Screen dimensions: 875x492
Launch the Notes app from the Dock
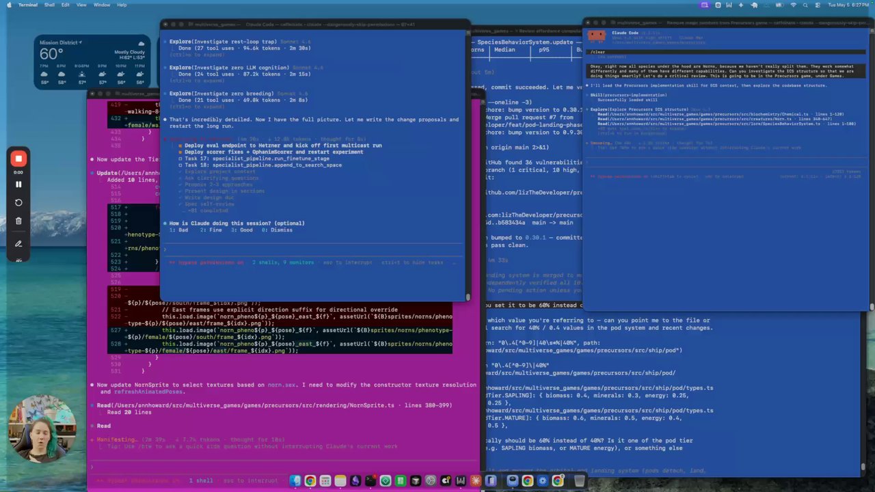340,481
